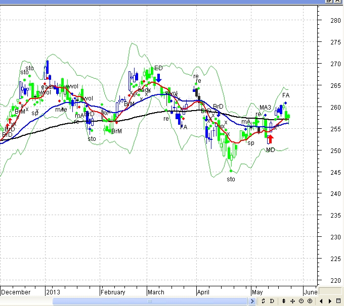The image size is (344, 306).
Task: Click the four-way move arrows icon
Action: click(x=292, y=301)
